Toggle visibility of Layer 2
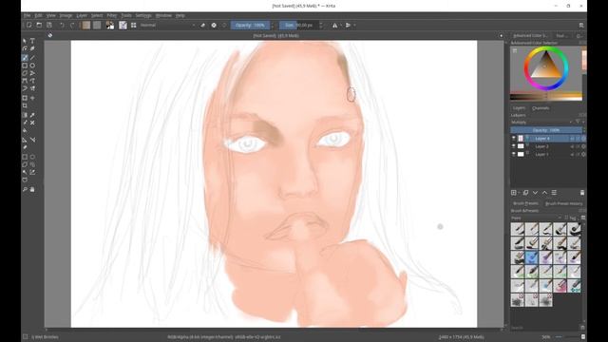 (514, 146)
